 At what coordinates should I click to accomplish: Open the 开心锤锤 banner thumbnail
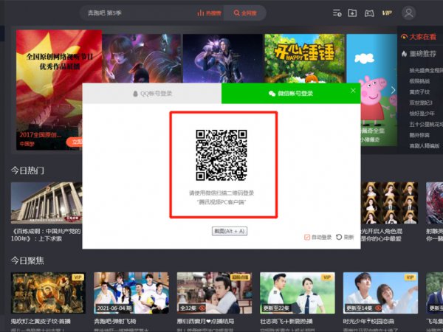[304, 58]
